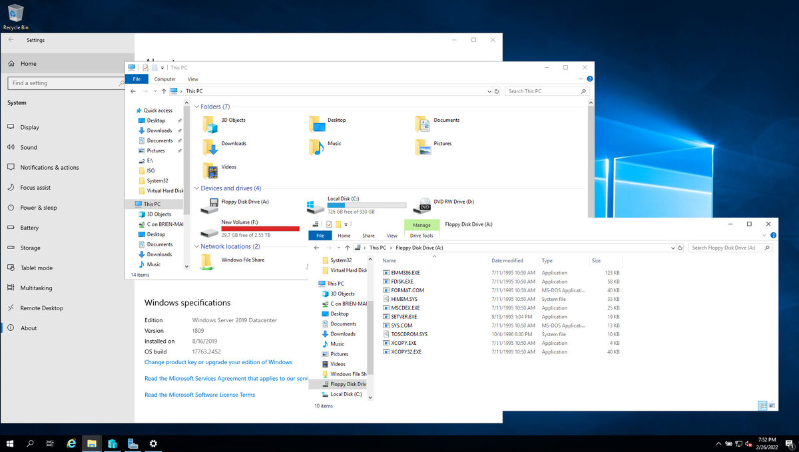Select New Volume (F:) drive
The height and width of the screenshot is (452, 799).
pos(250,228)
